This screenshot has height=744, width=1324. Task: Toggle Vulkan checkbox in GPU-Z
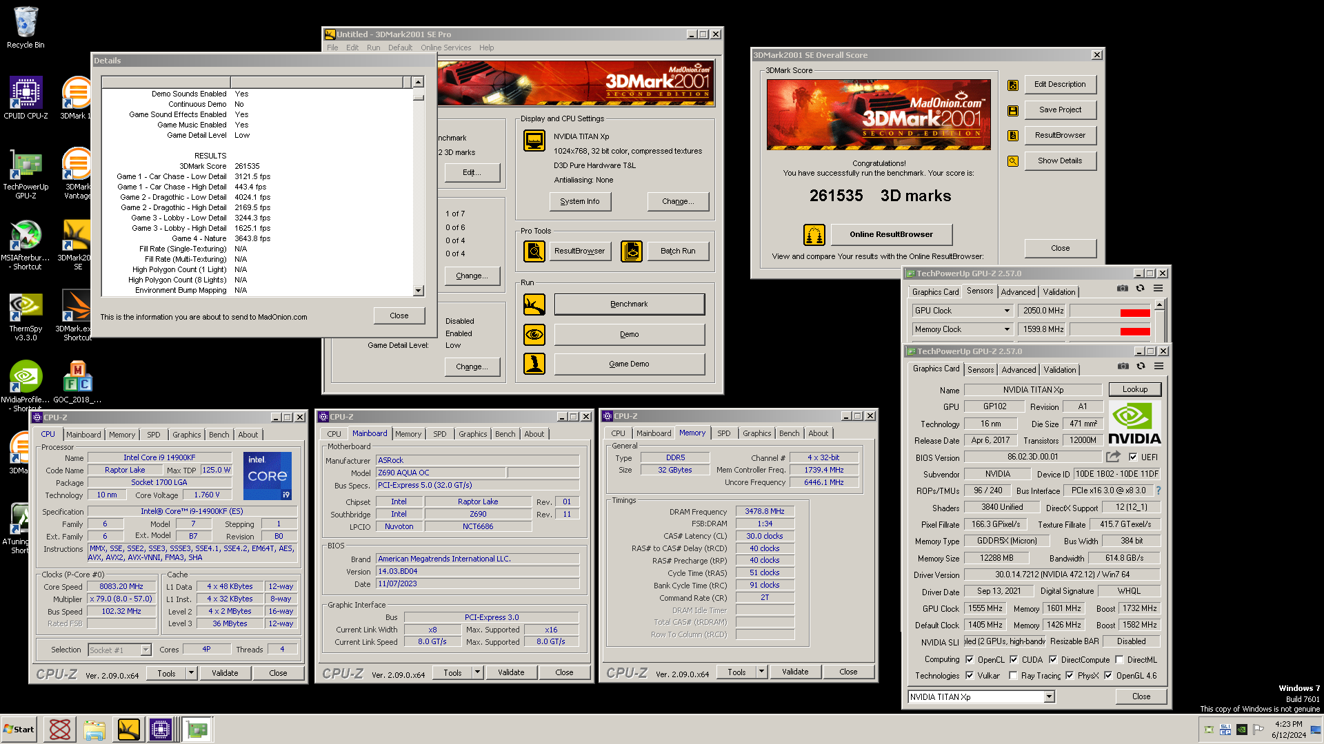(x=970, y=675)
